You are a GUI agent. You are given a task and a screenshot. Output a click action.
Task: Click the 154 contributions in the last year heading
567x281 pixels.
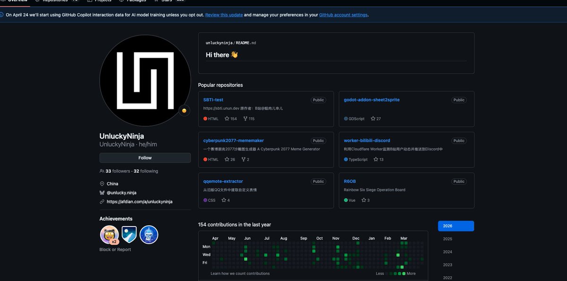click(x=234, y=225)
